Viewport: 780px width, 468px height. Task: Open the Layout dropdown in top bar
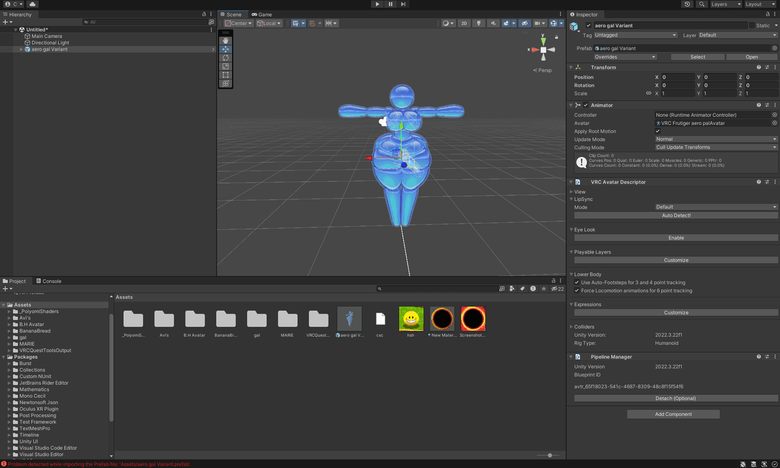(x=759, y=4)
